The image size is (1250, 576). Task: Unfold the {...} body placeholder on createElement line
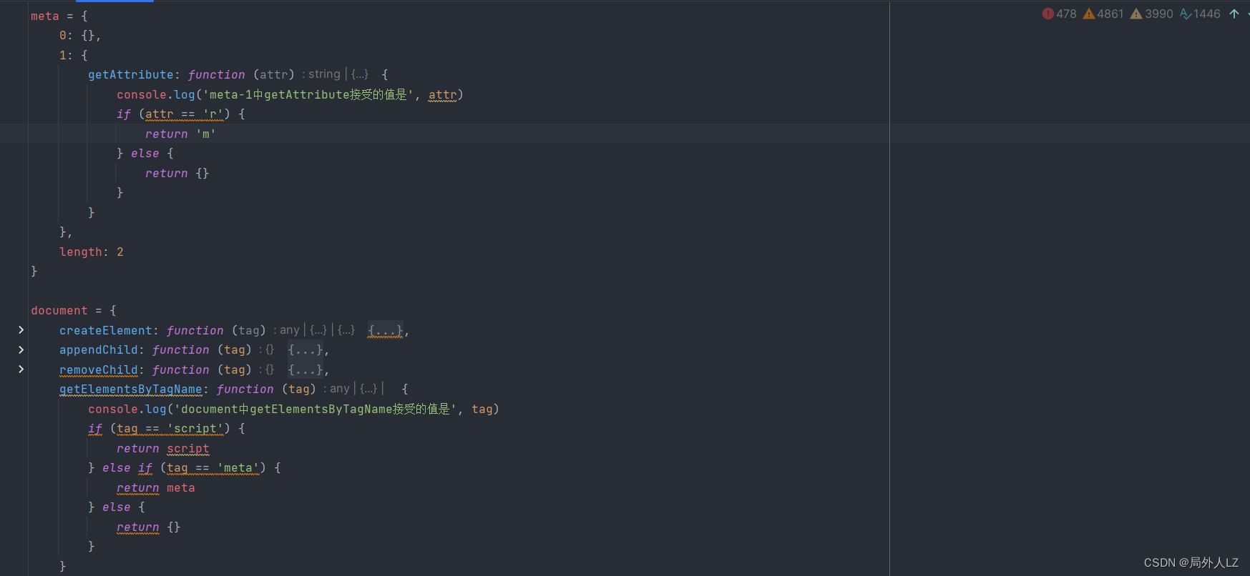(386, 330)
